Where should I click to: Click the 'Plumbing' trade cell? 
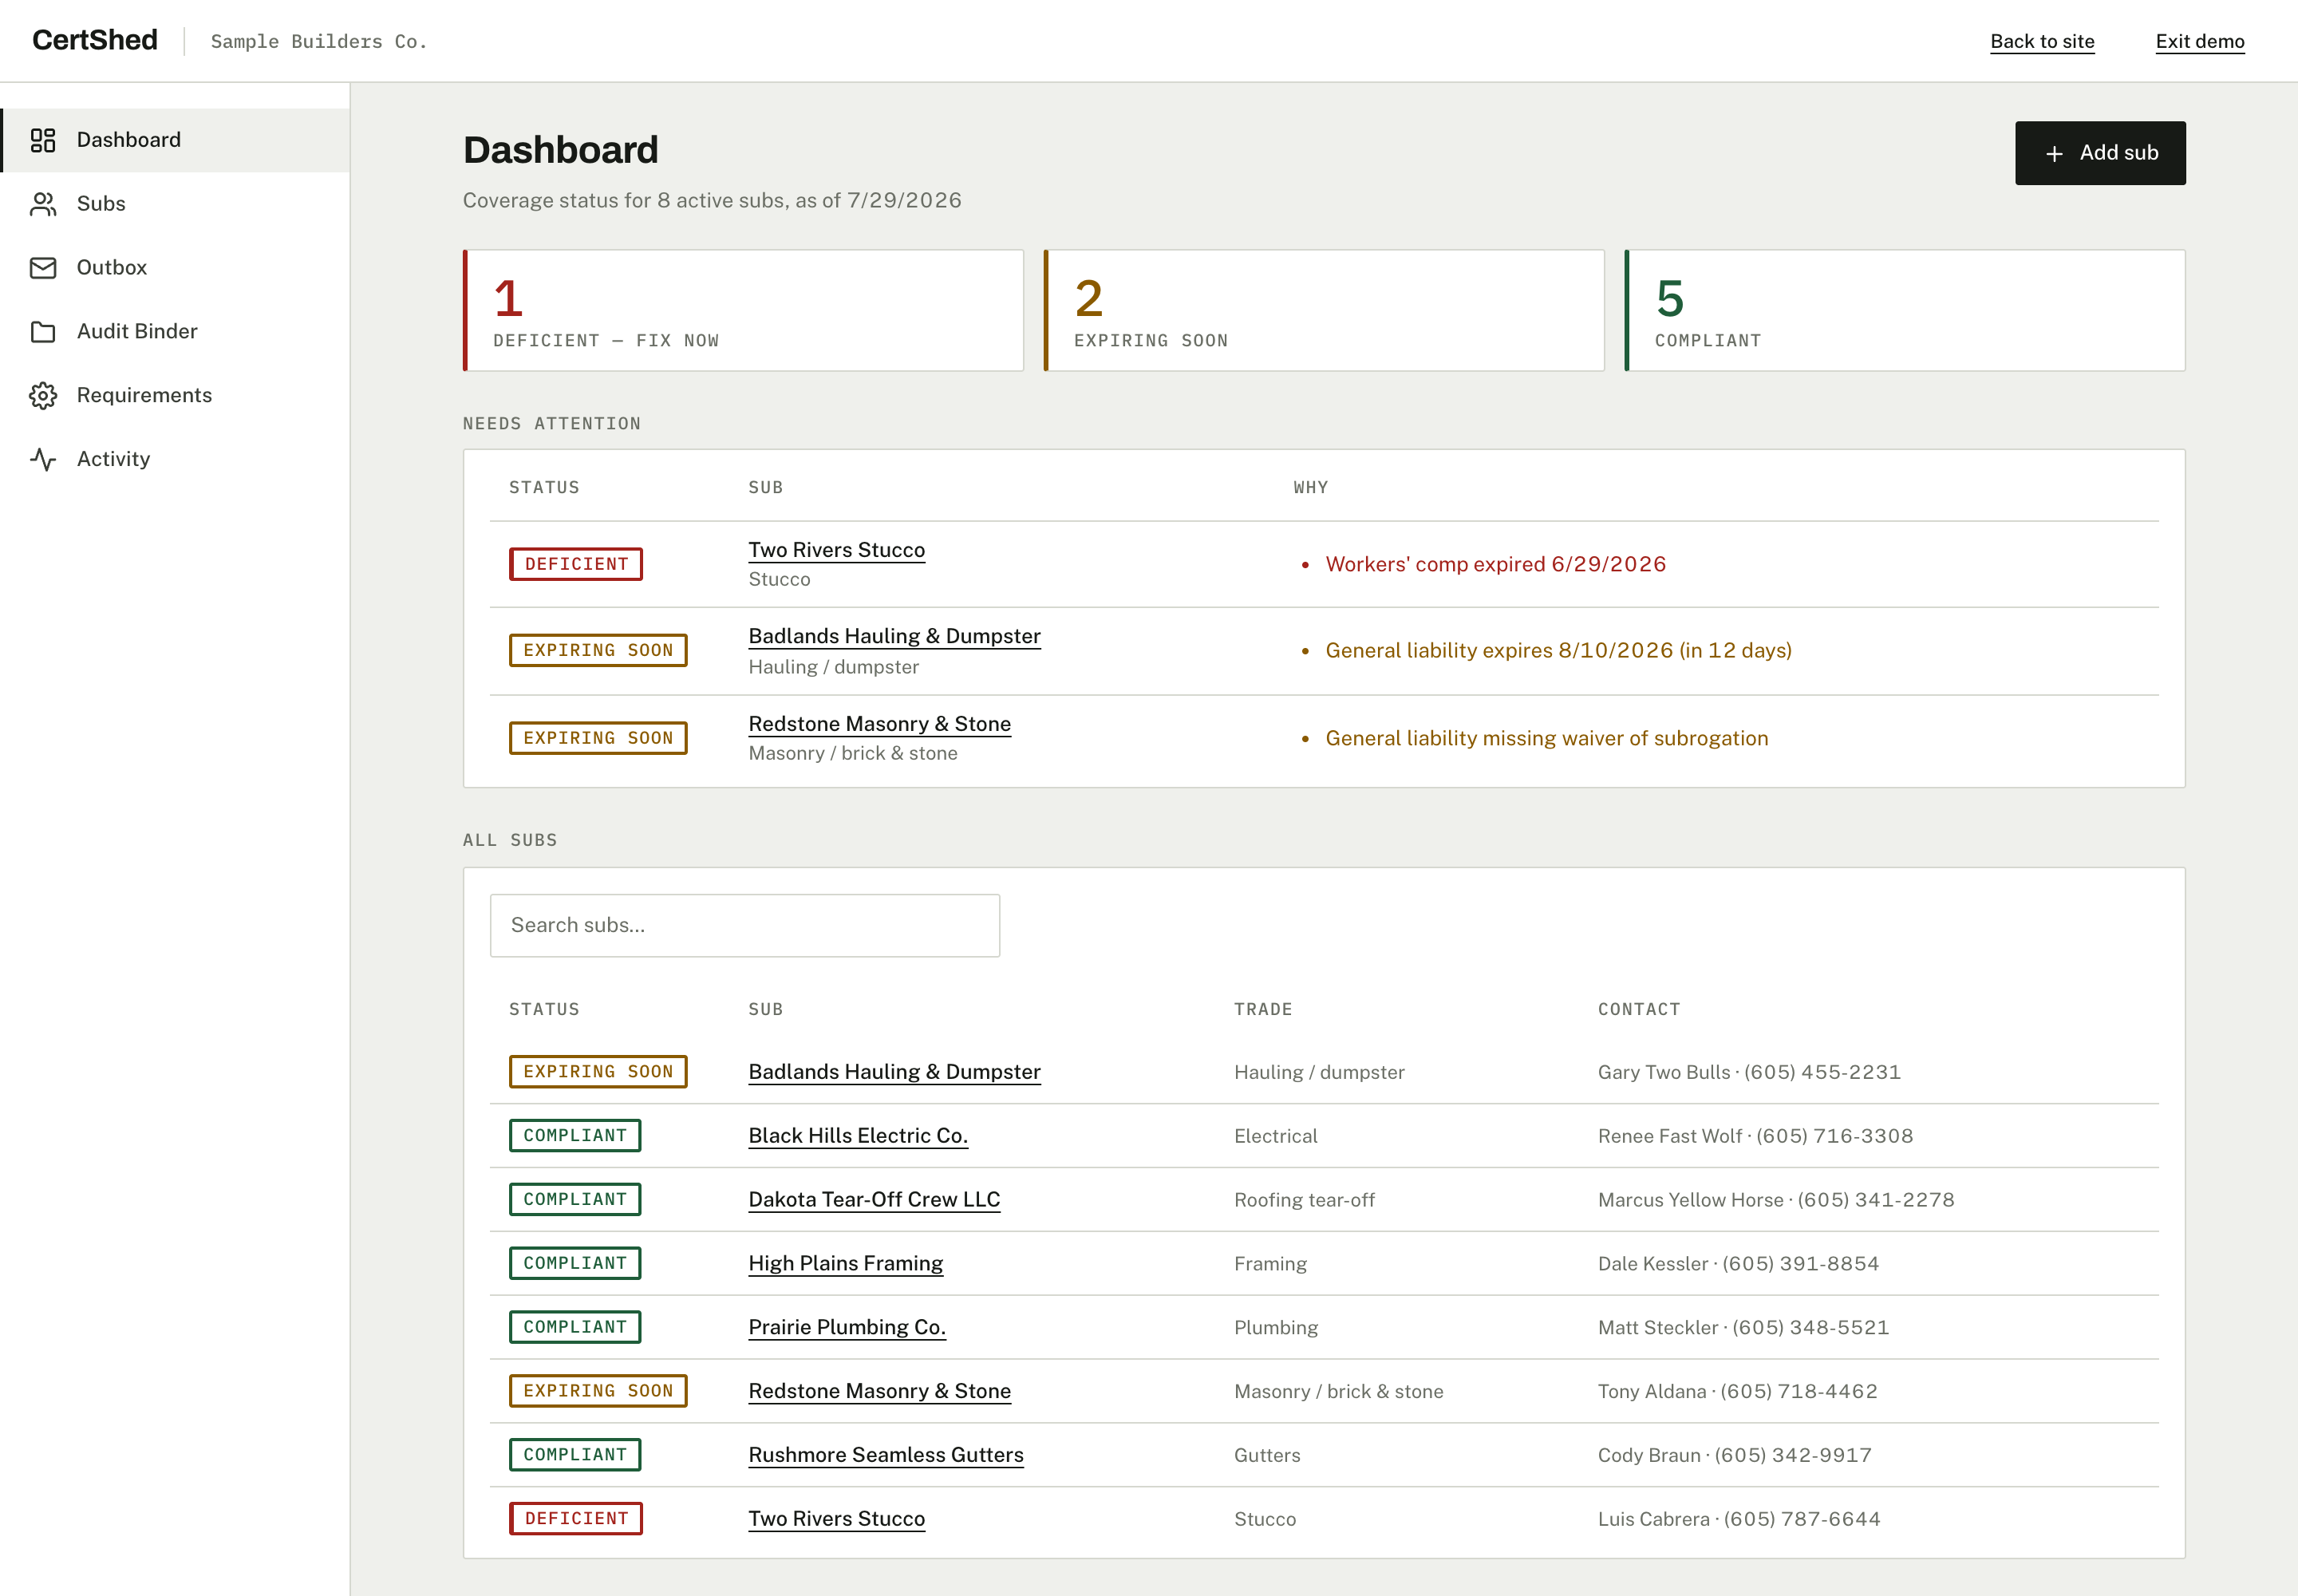[x=1276, y=1327]
